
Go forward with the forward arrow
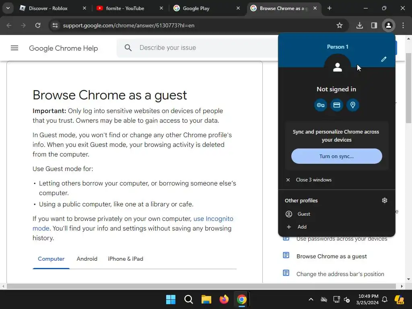(x=23, y=25)
